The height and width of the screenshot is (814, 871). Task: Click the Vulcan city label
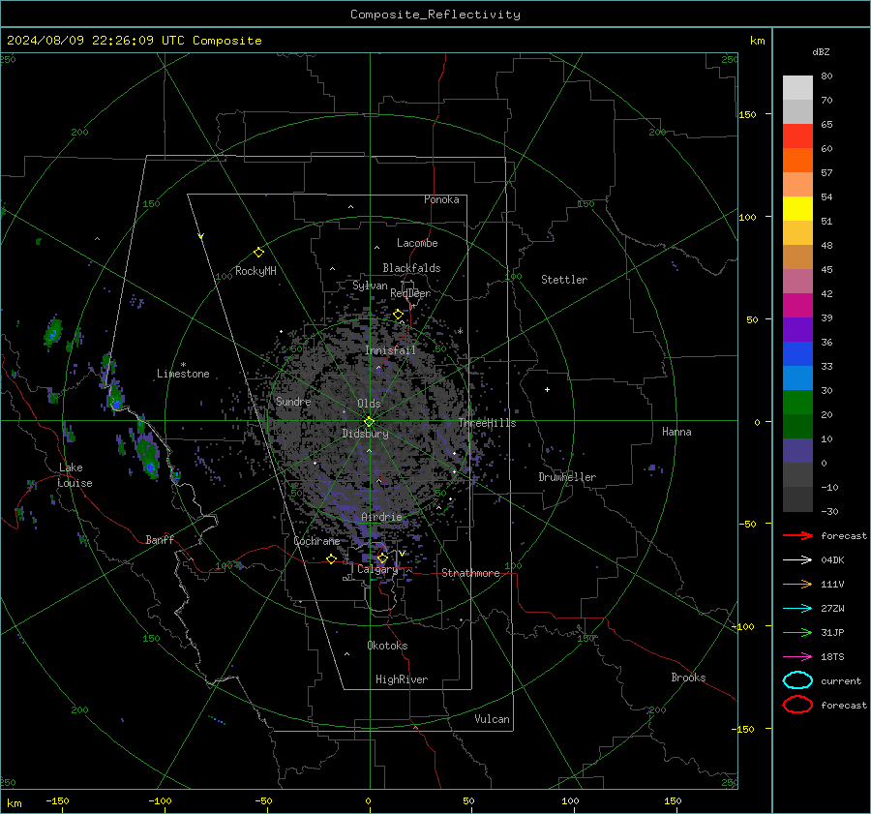(x=493, y=719)
